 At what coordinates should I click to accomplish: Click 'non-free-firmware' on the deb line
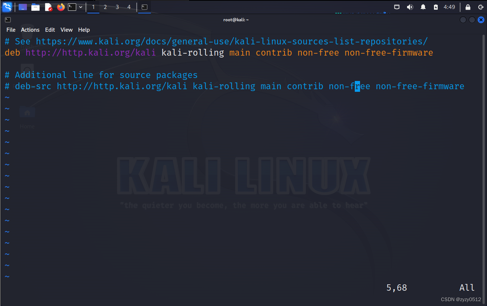[x=389, y=53]
